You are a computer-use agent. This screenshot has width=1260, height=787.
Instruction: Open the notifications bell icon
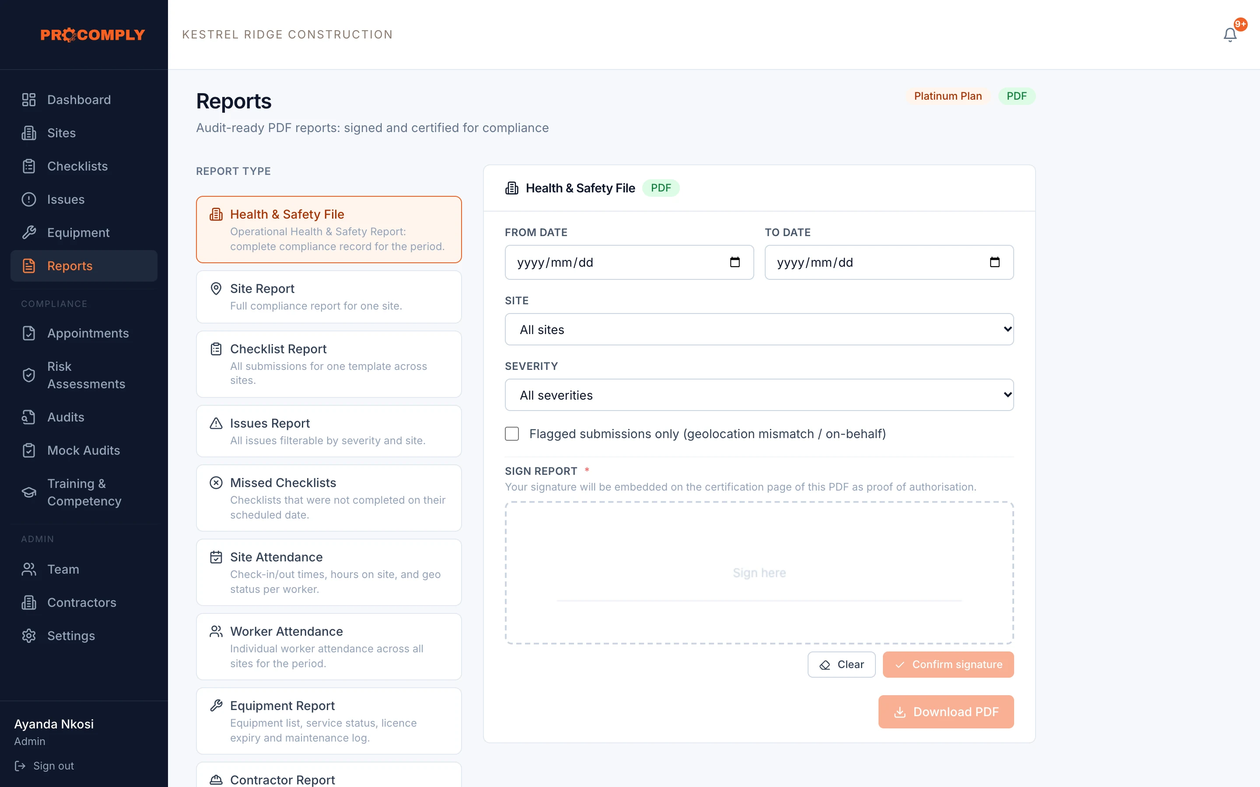click(x=1230, y=35)
